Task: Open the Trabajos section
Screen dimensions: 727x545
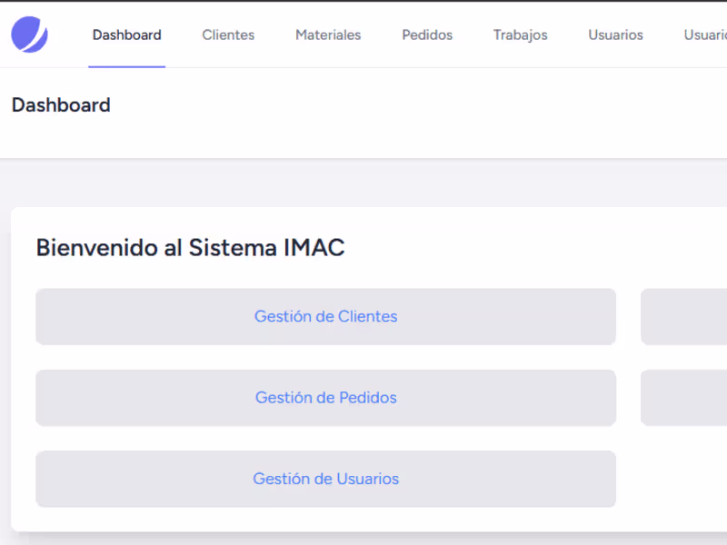Action: click(x=520, y=35)
